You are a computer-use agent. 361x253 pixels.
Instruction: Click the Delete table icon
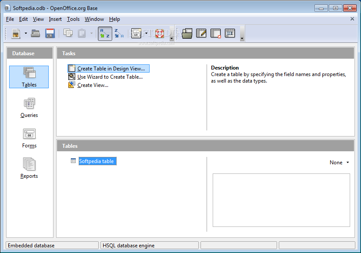(x=215, y=33)
